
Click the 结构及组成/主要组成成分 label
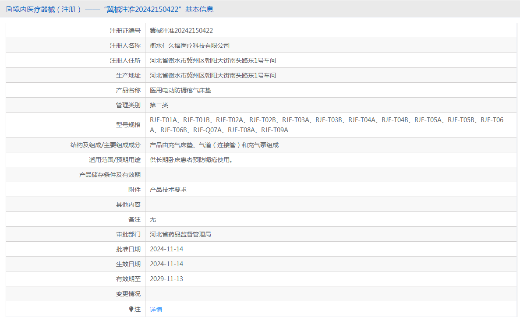pos(106,145)
